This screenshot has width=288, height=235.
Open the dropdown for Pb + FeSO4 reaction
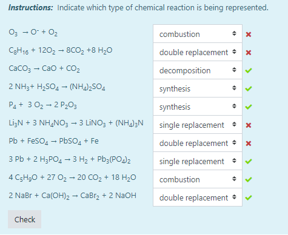(198, 143)
